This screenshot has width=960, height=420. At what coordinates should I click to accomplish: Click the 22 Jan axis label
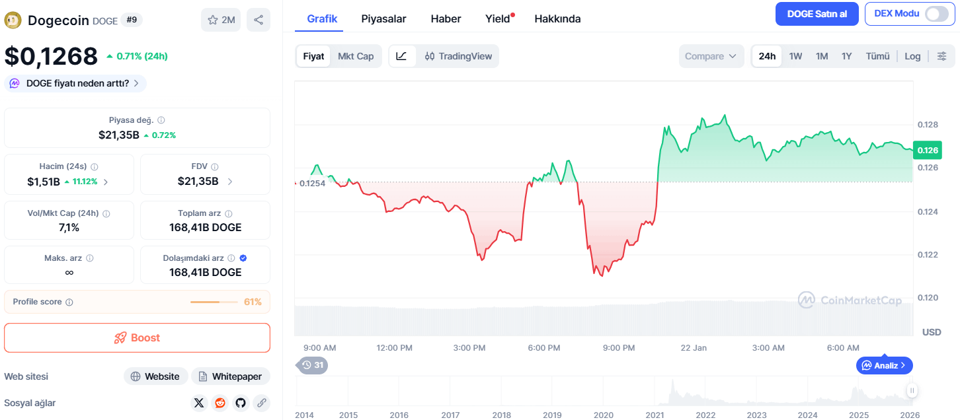[694, 347]
